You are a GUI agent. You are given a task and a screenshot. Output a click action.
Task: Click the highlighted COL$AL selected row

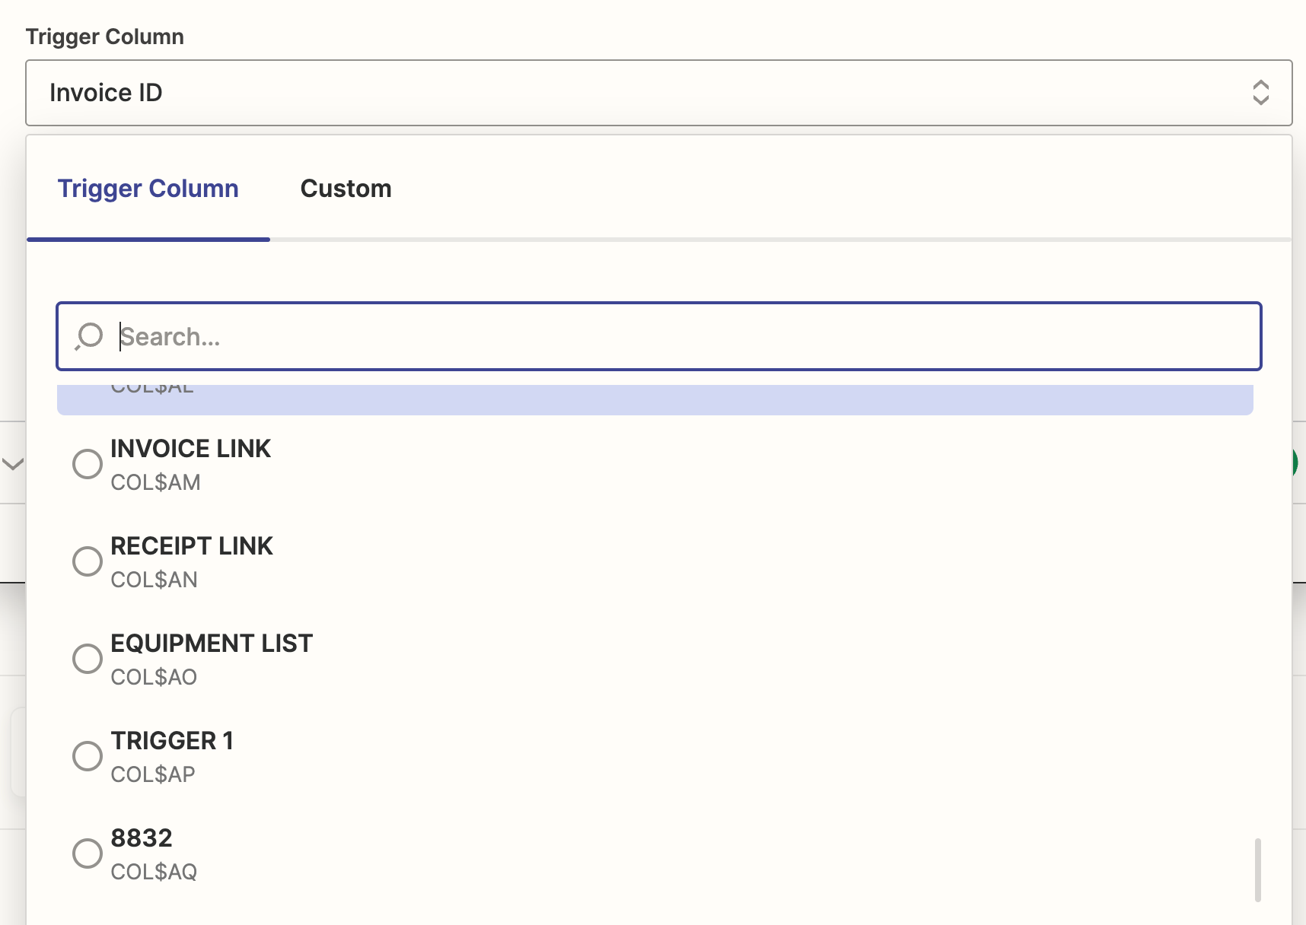click(x=655, y=400)
